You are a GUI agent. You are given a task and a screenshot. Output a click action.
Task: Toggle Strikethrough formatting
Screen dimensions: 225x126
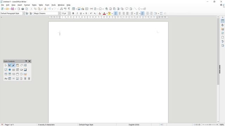[86, 13]
